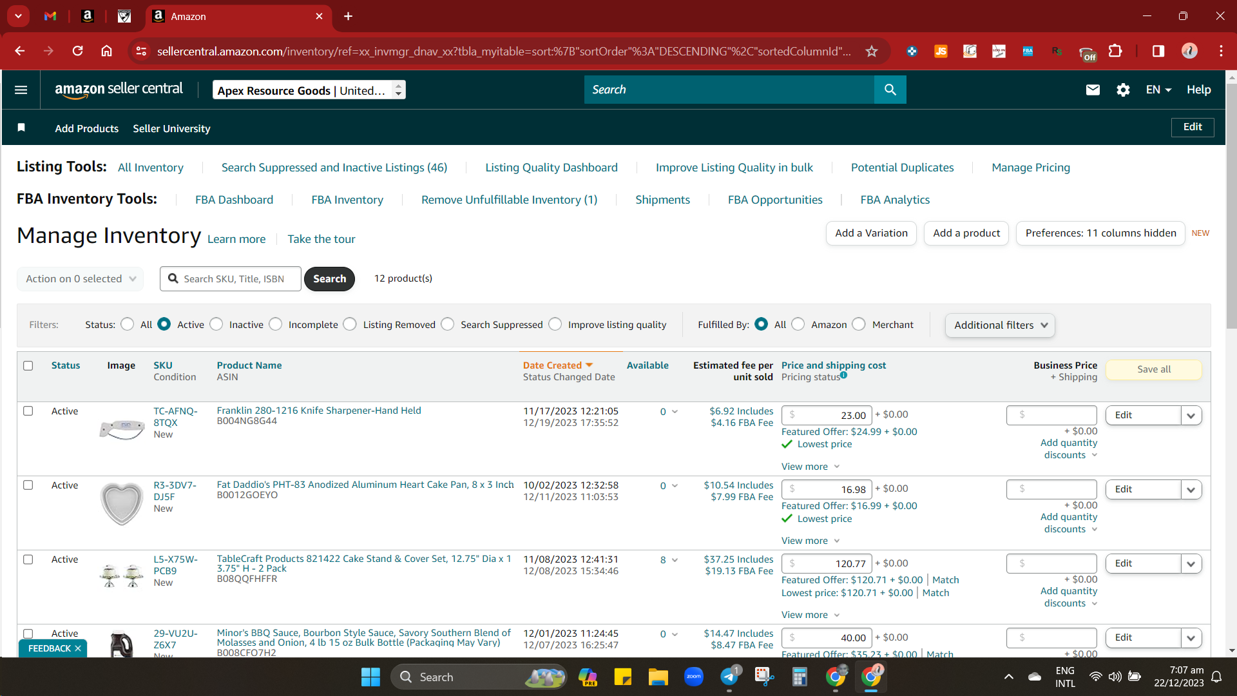Open the messages envelope icon
Image resolution: width=1237 pixels, height=696 pixels.
[x=1093, y=90]
